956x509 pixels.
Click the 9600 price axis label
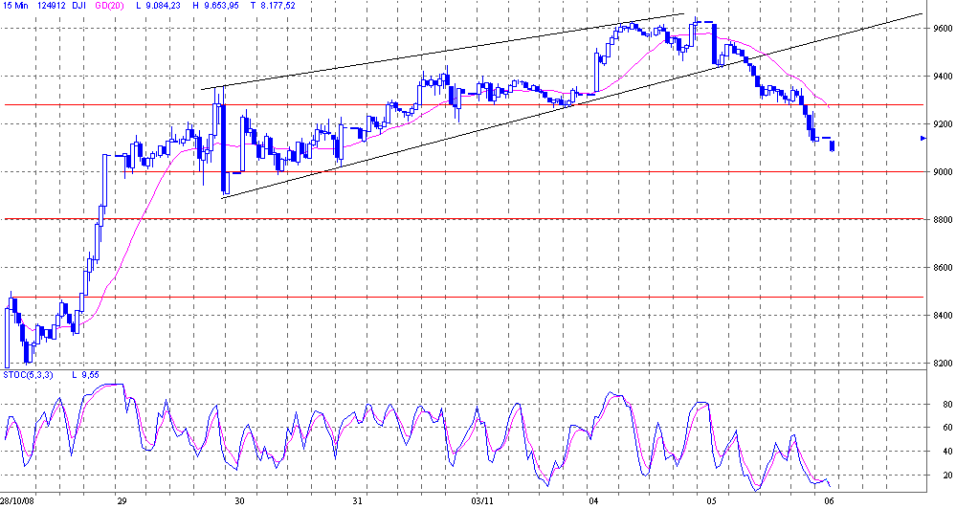click(x=941, y=28)
